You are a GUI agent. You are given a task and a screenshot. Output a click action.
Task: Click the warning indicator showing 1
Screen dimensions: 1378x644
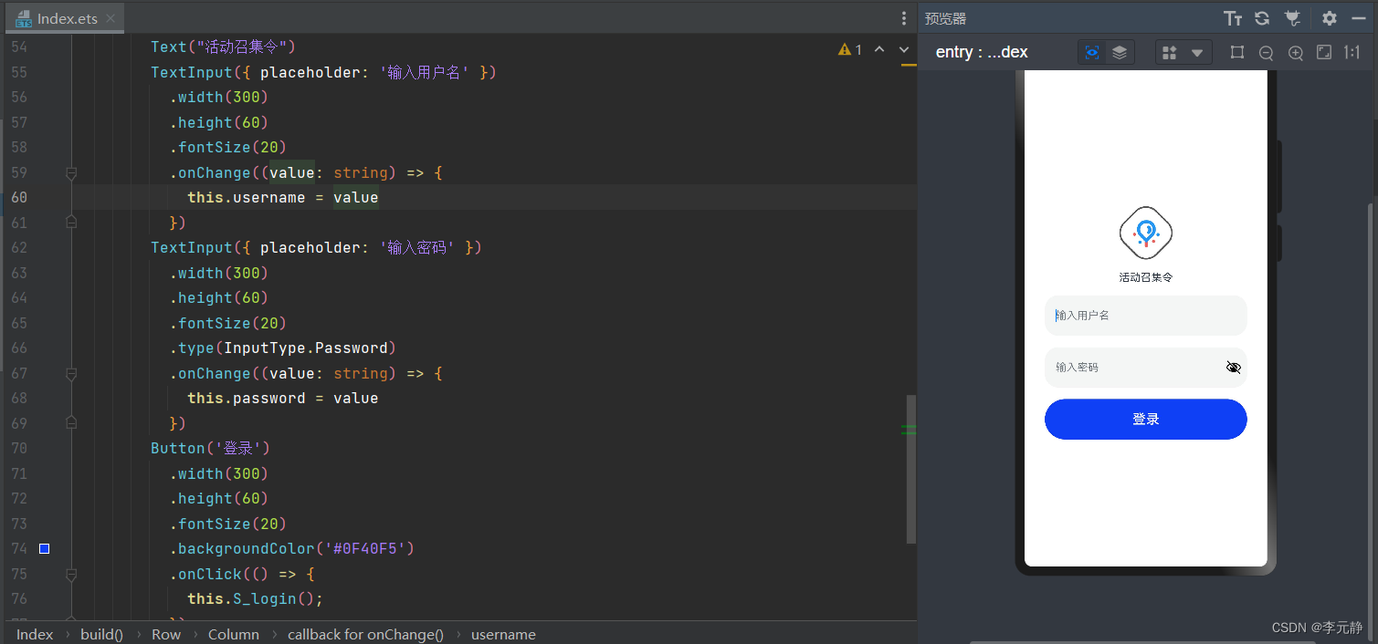[x=850, y=49]
